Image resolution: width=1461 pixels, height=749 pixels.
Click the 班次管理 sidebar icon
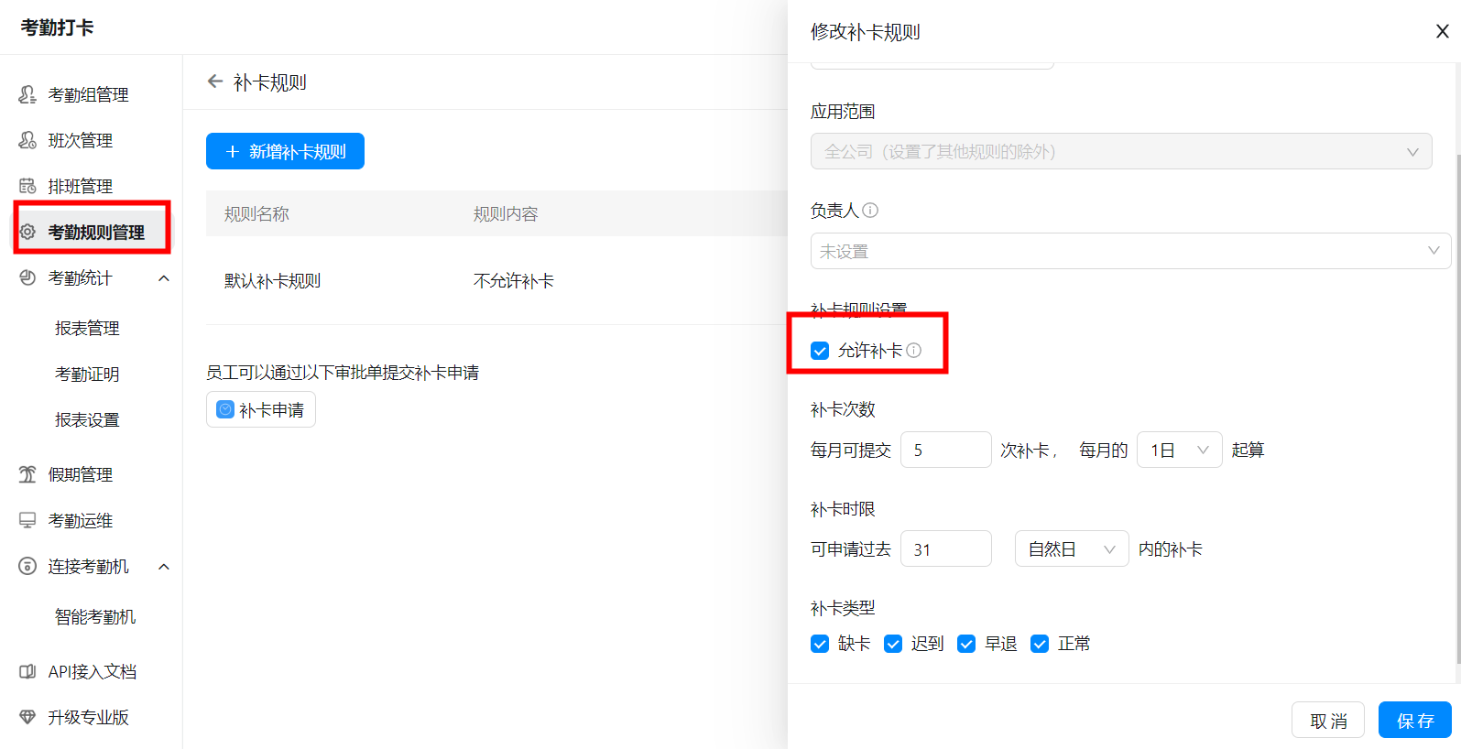[27, 140]
